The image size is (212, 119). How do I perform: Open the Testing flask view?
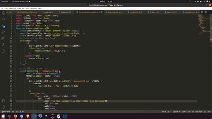tap(3, 45)
